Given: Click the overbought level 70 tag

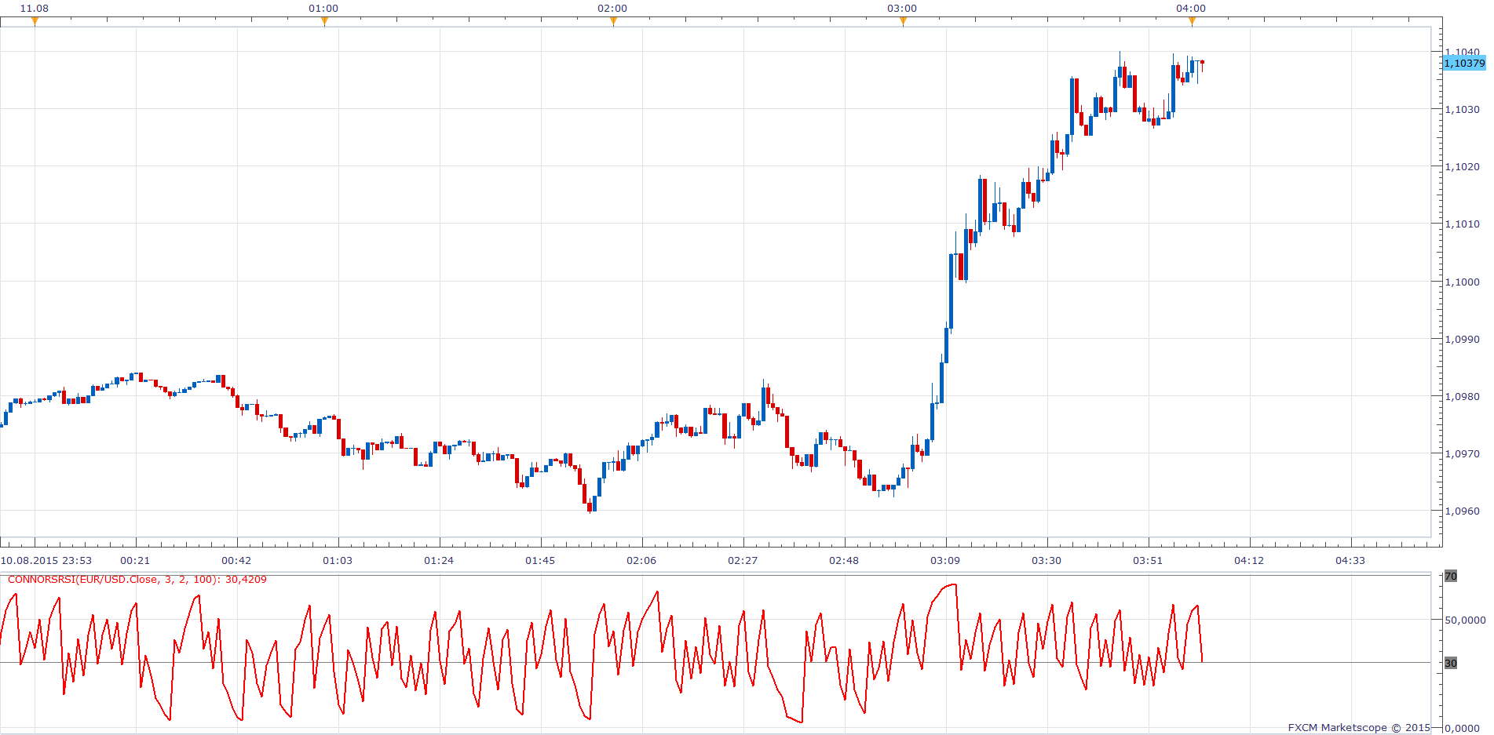Looking at the screenshot, I should click(x=1451, y=577).
